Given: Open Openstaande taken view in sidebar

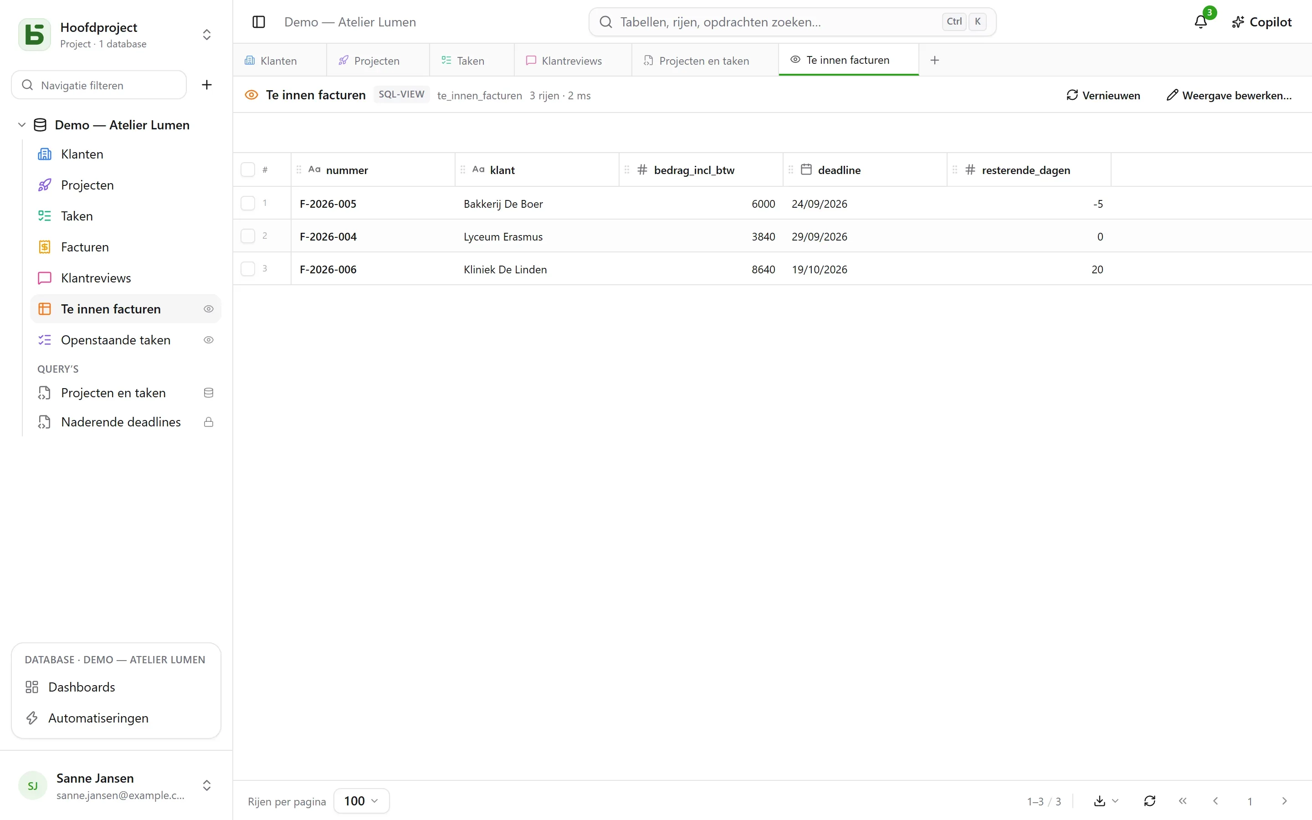Looking at the screenshot, I should click(x=126, y=340).
